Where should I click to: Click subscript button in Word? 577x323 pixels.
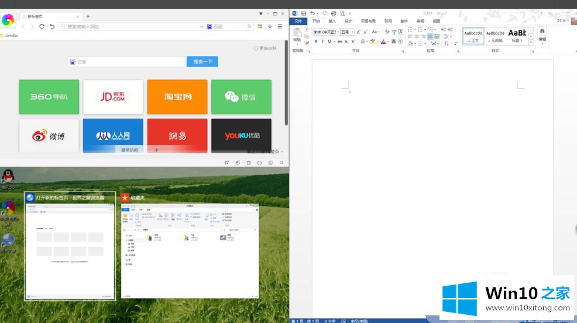pyautogui.click(x=346, y=41)
